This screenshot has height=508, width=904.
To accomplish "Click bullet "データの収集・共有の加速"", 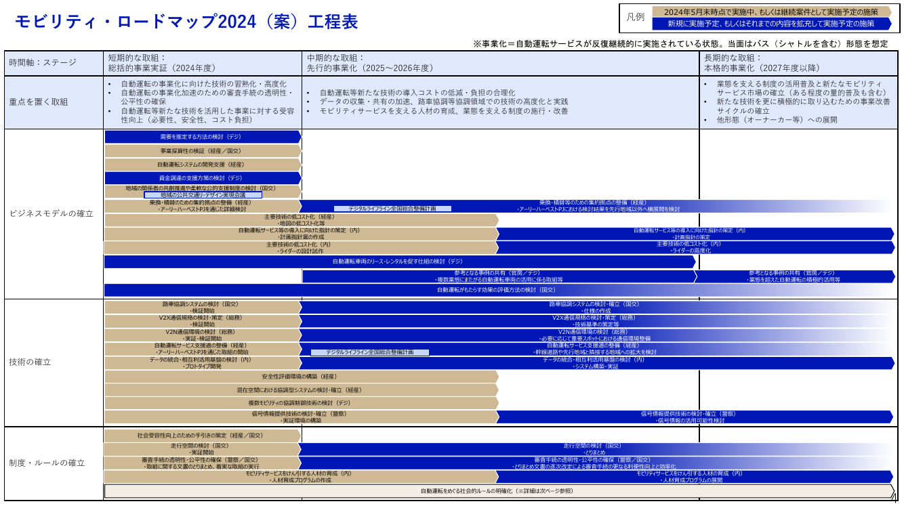I will [x=444, y=102].
